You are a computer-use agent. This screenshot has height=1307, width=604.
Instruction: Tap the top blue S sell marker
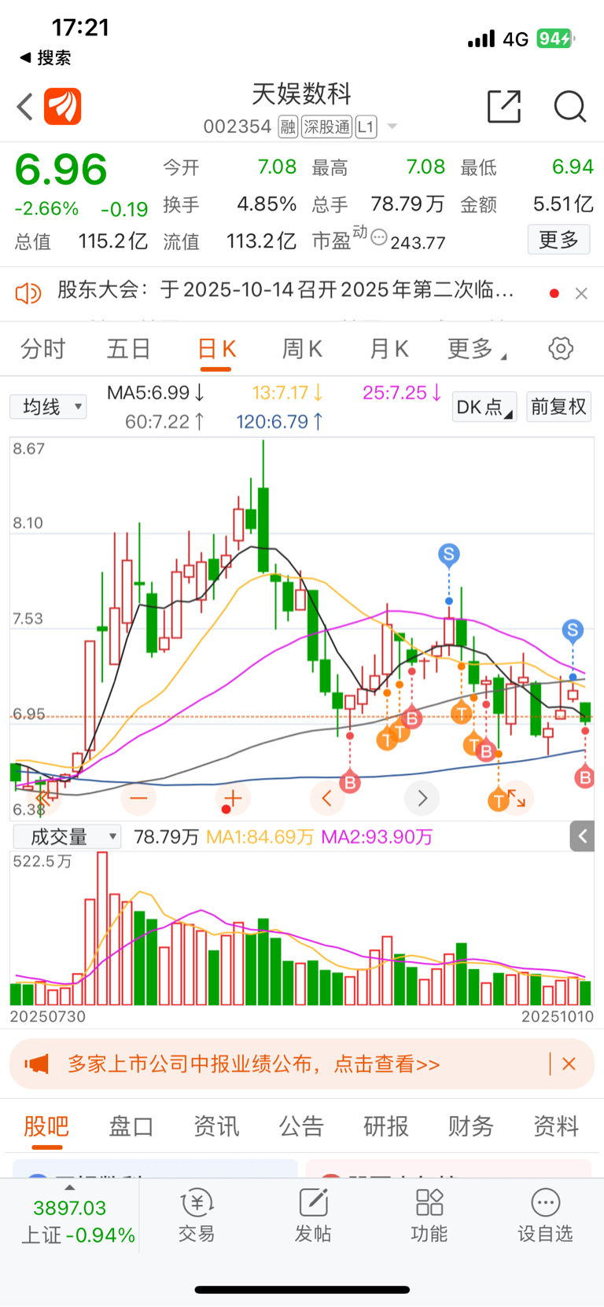449,555
